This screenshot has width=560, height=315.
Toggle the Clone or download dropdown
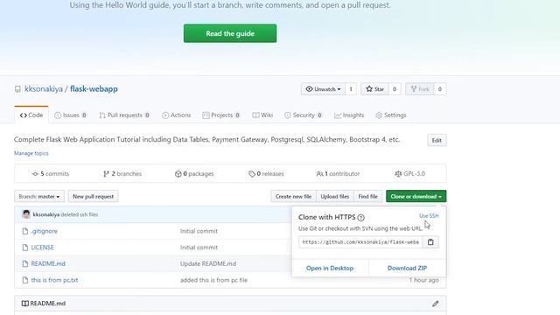[416, 196]
